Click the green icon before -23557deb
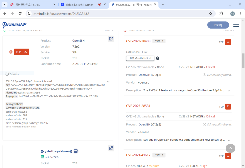245x168 pixels. tap(42, 157)
